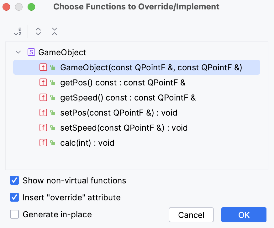Screen dimensions: 274x228
Task: Click the function icon beside GameObject constructor
Action: click(43, 67)
